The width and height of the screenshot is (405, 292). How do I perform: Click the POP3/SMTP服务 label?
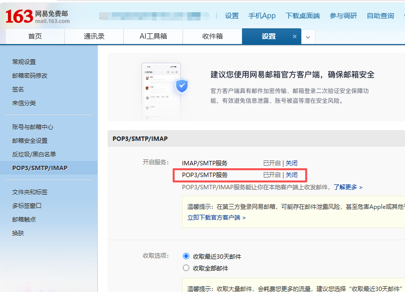pyautogui.click(x=204, y=175)
